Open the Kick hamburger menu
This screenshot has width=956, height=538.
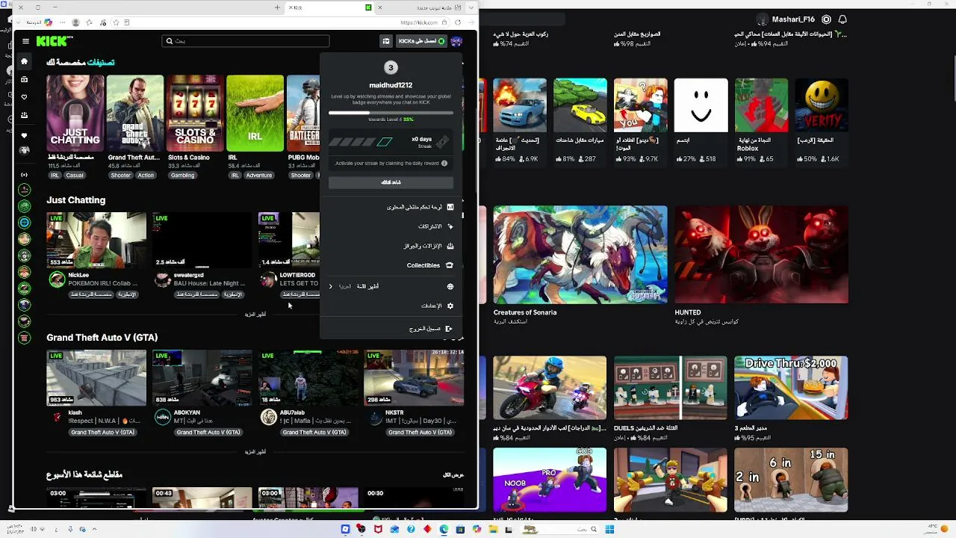pos(25,41)
